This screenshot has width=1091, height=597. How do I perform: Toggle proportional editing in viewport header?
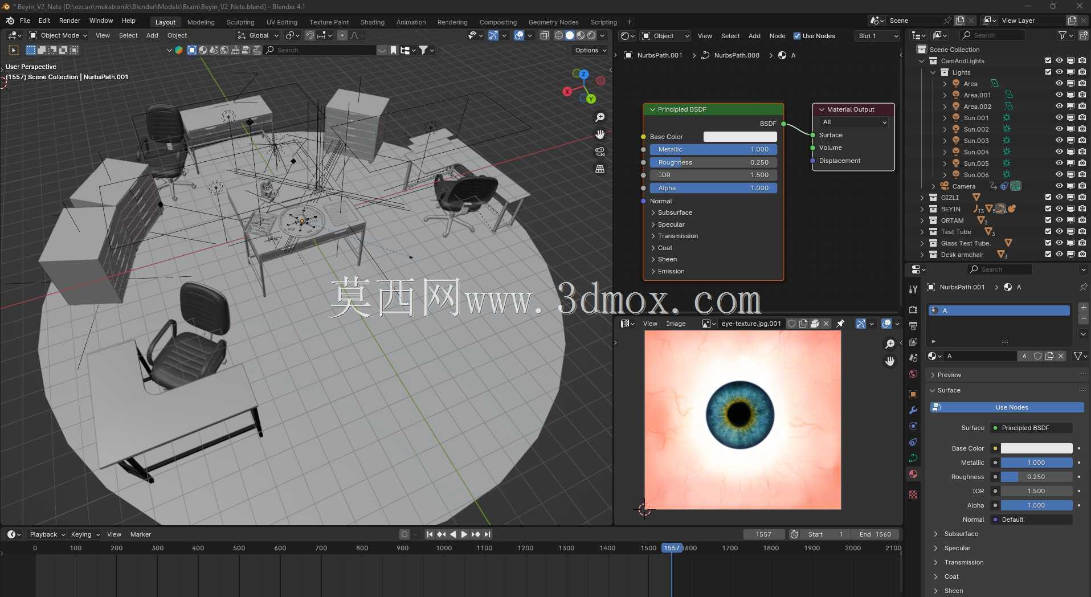coord(342,35)
